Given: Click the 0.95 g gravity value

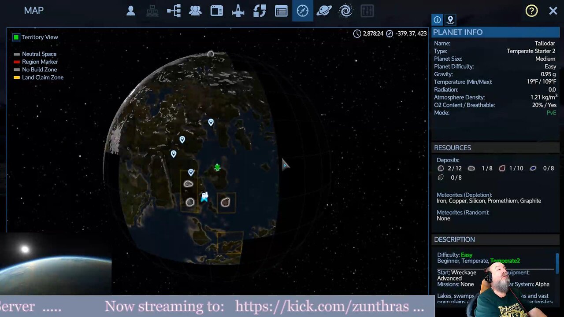Looking at the screenshot, I should point(548,74).
